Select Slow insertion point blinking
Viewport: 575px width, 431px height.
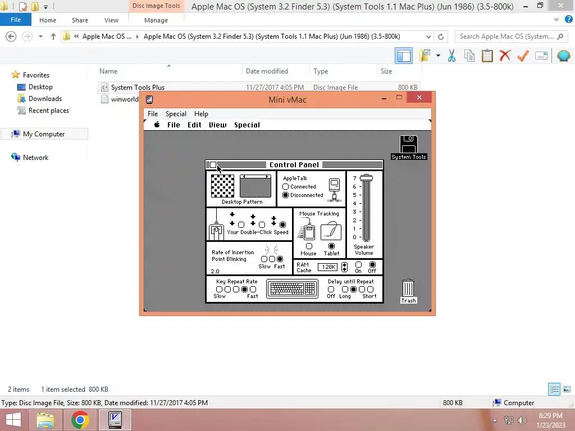[x=264, y=259]
